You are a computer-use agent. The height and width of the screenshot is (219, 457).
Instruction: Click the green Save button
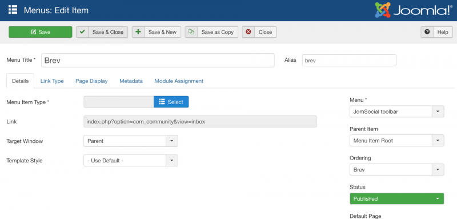[41, 32]
